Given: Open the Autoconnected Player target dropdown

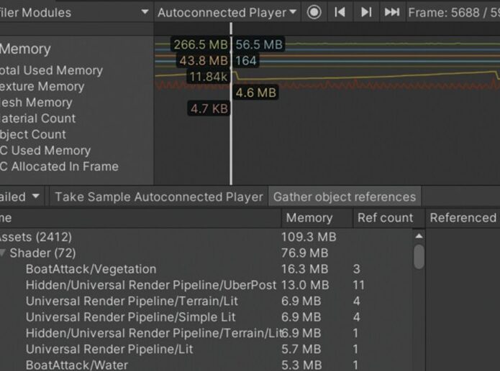Looking at the screenshot, I should coord(227,12).
